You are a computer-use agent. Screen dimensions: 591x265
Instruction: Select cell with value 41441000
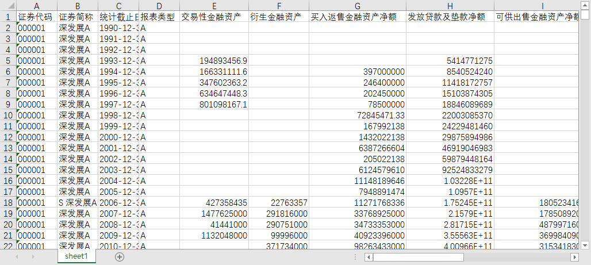[214, 224]
